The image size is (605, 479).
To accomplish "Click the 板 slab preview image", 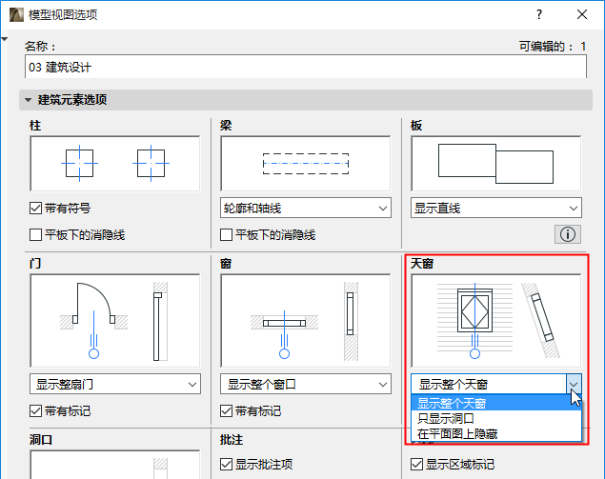I will 496,164.
